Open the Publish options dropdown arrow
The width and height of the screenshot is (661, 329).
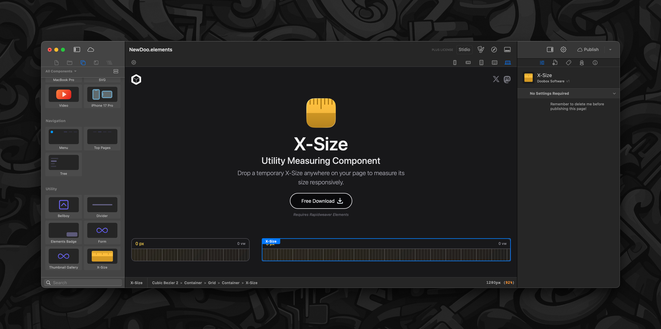[x=610, y=50]
